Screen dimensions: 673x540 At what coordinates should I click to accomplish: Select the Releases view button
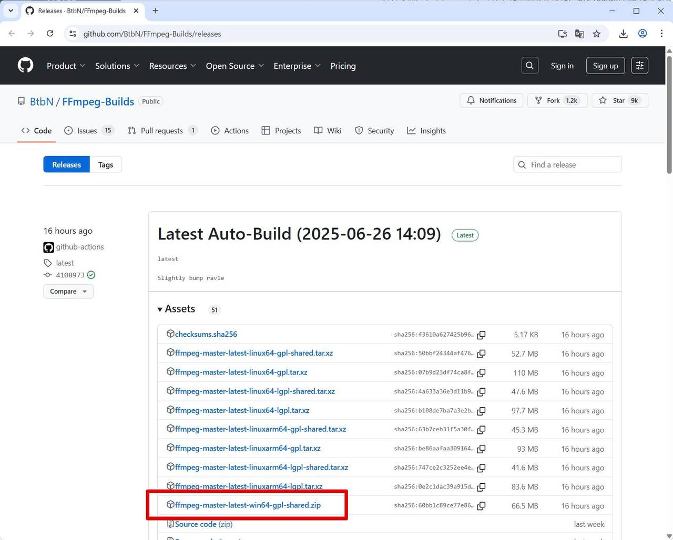67,164
